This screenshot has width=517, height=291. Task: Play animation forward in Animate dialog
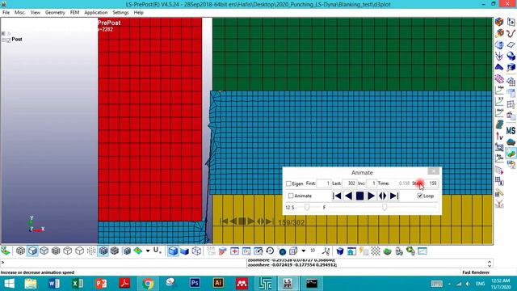coord(371,196)
